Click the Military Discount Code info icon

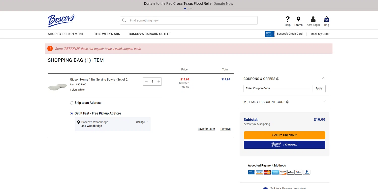[x=288, y=102]
